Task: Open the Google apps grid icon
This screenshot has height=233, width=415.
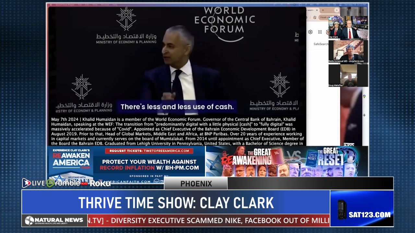Action: pos(320,32)
